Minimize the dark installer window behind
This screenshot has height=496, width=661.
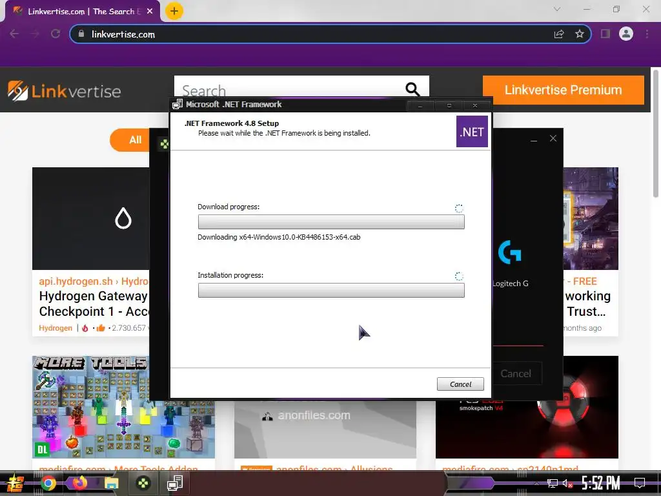[x=534, y=140]
